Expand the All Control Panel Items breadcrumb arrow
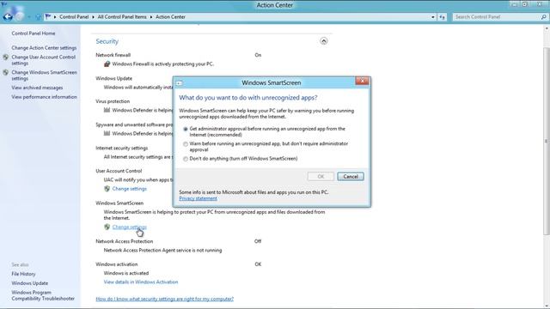 (x=151, y=17)
